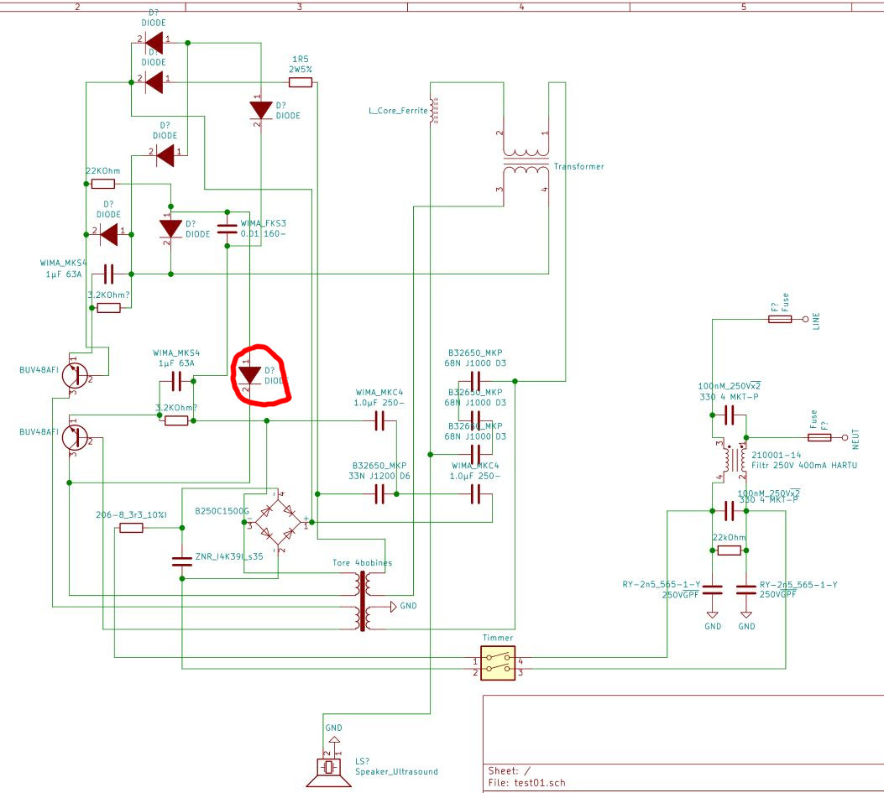884x793 pixels.
Task: Select the L_Core_Ferrite inductor symbol
Action: tap(433, 111)
